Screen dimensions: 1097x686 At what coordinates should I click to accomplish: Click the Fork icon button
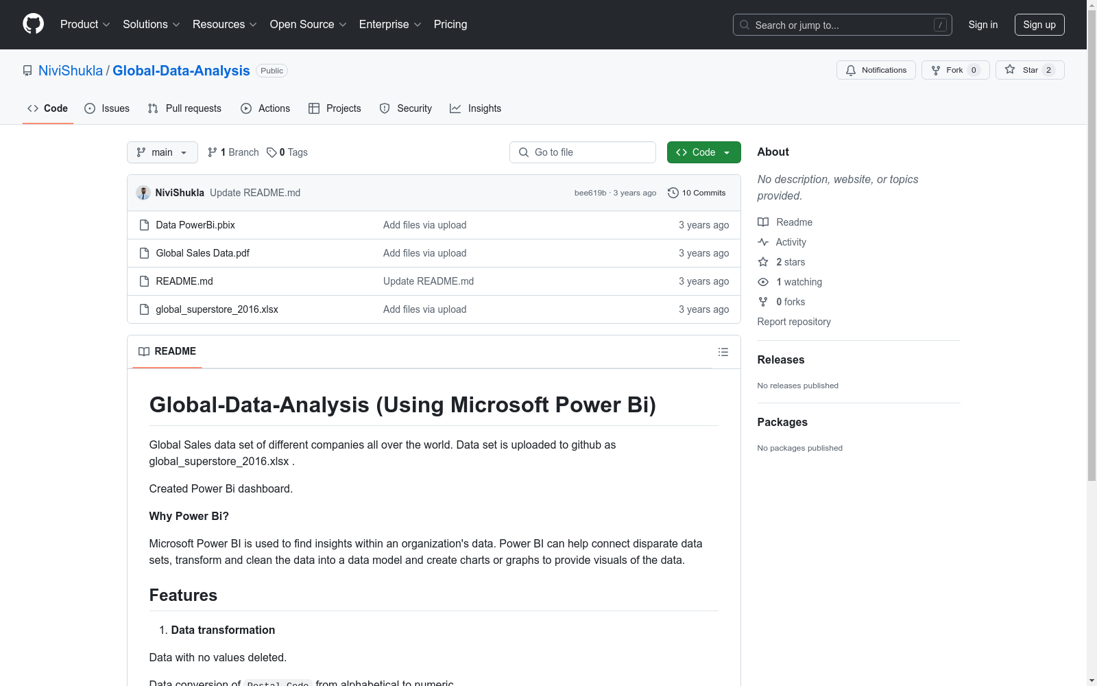pyautogui.click(x=936, y=70)
